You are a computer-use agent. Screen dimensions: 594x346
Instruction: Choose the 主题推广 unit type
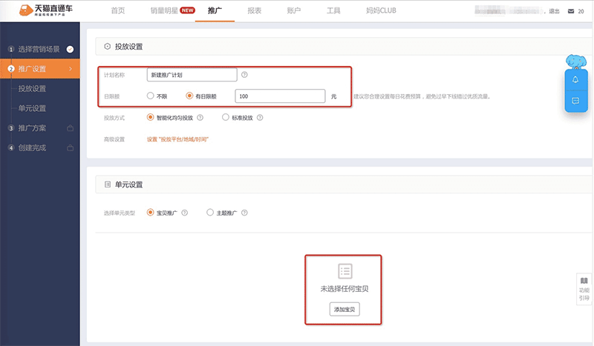(211, 213)
